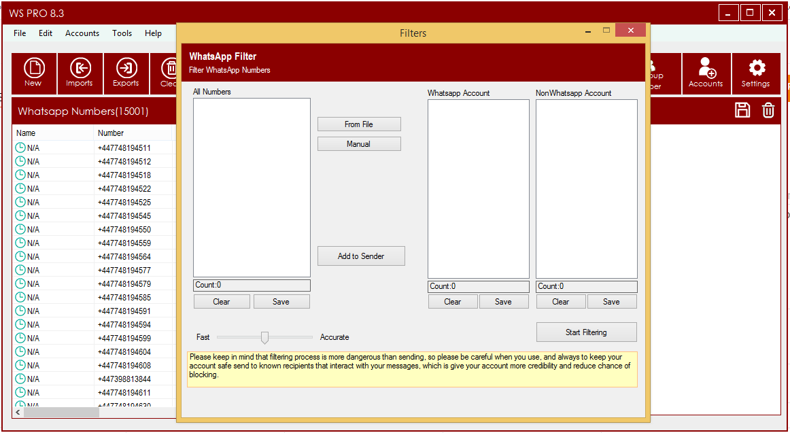Viewport: 790px width, 433px height.
Task: Open the Settings gear icon
Action: click(756, 73)
